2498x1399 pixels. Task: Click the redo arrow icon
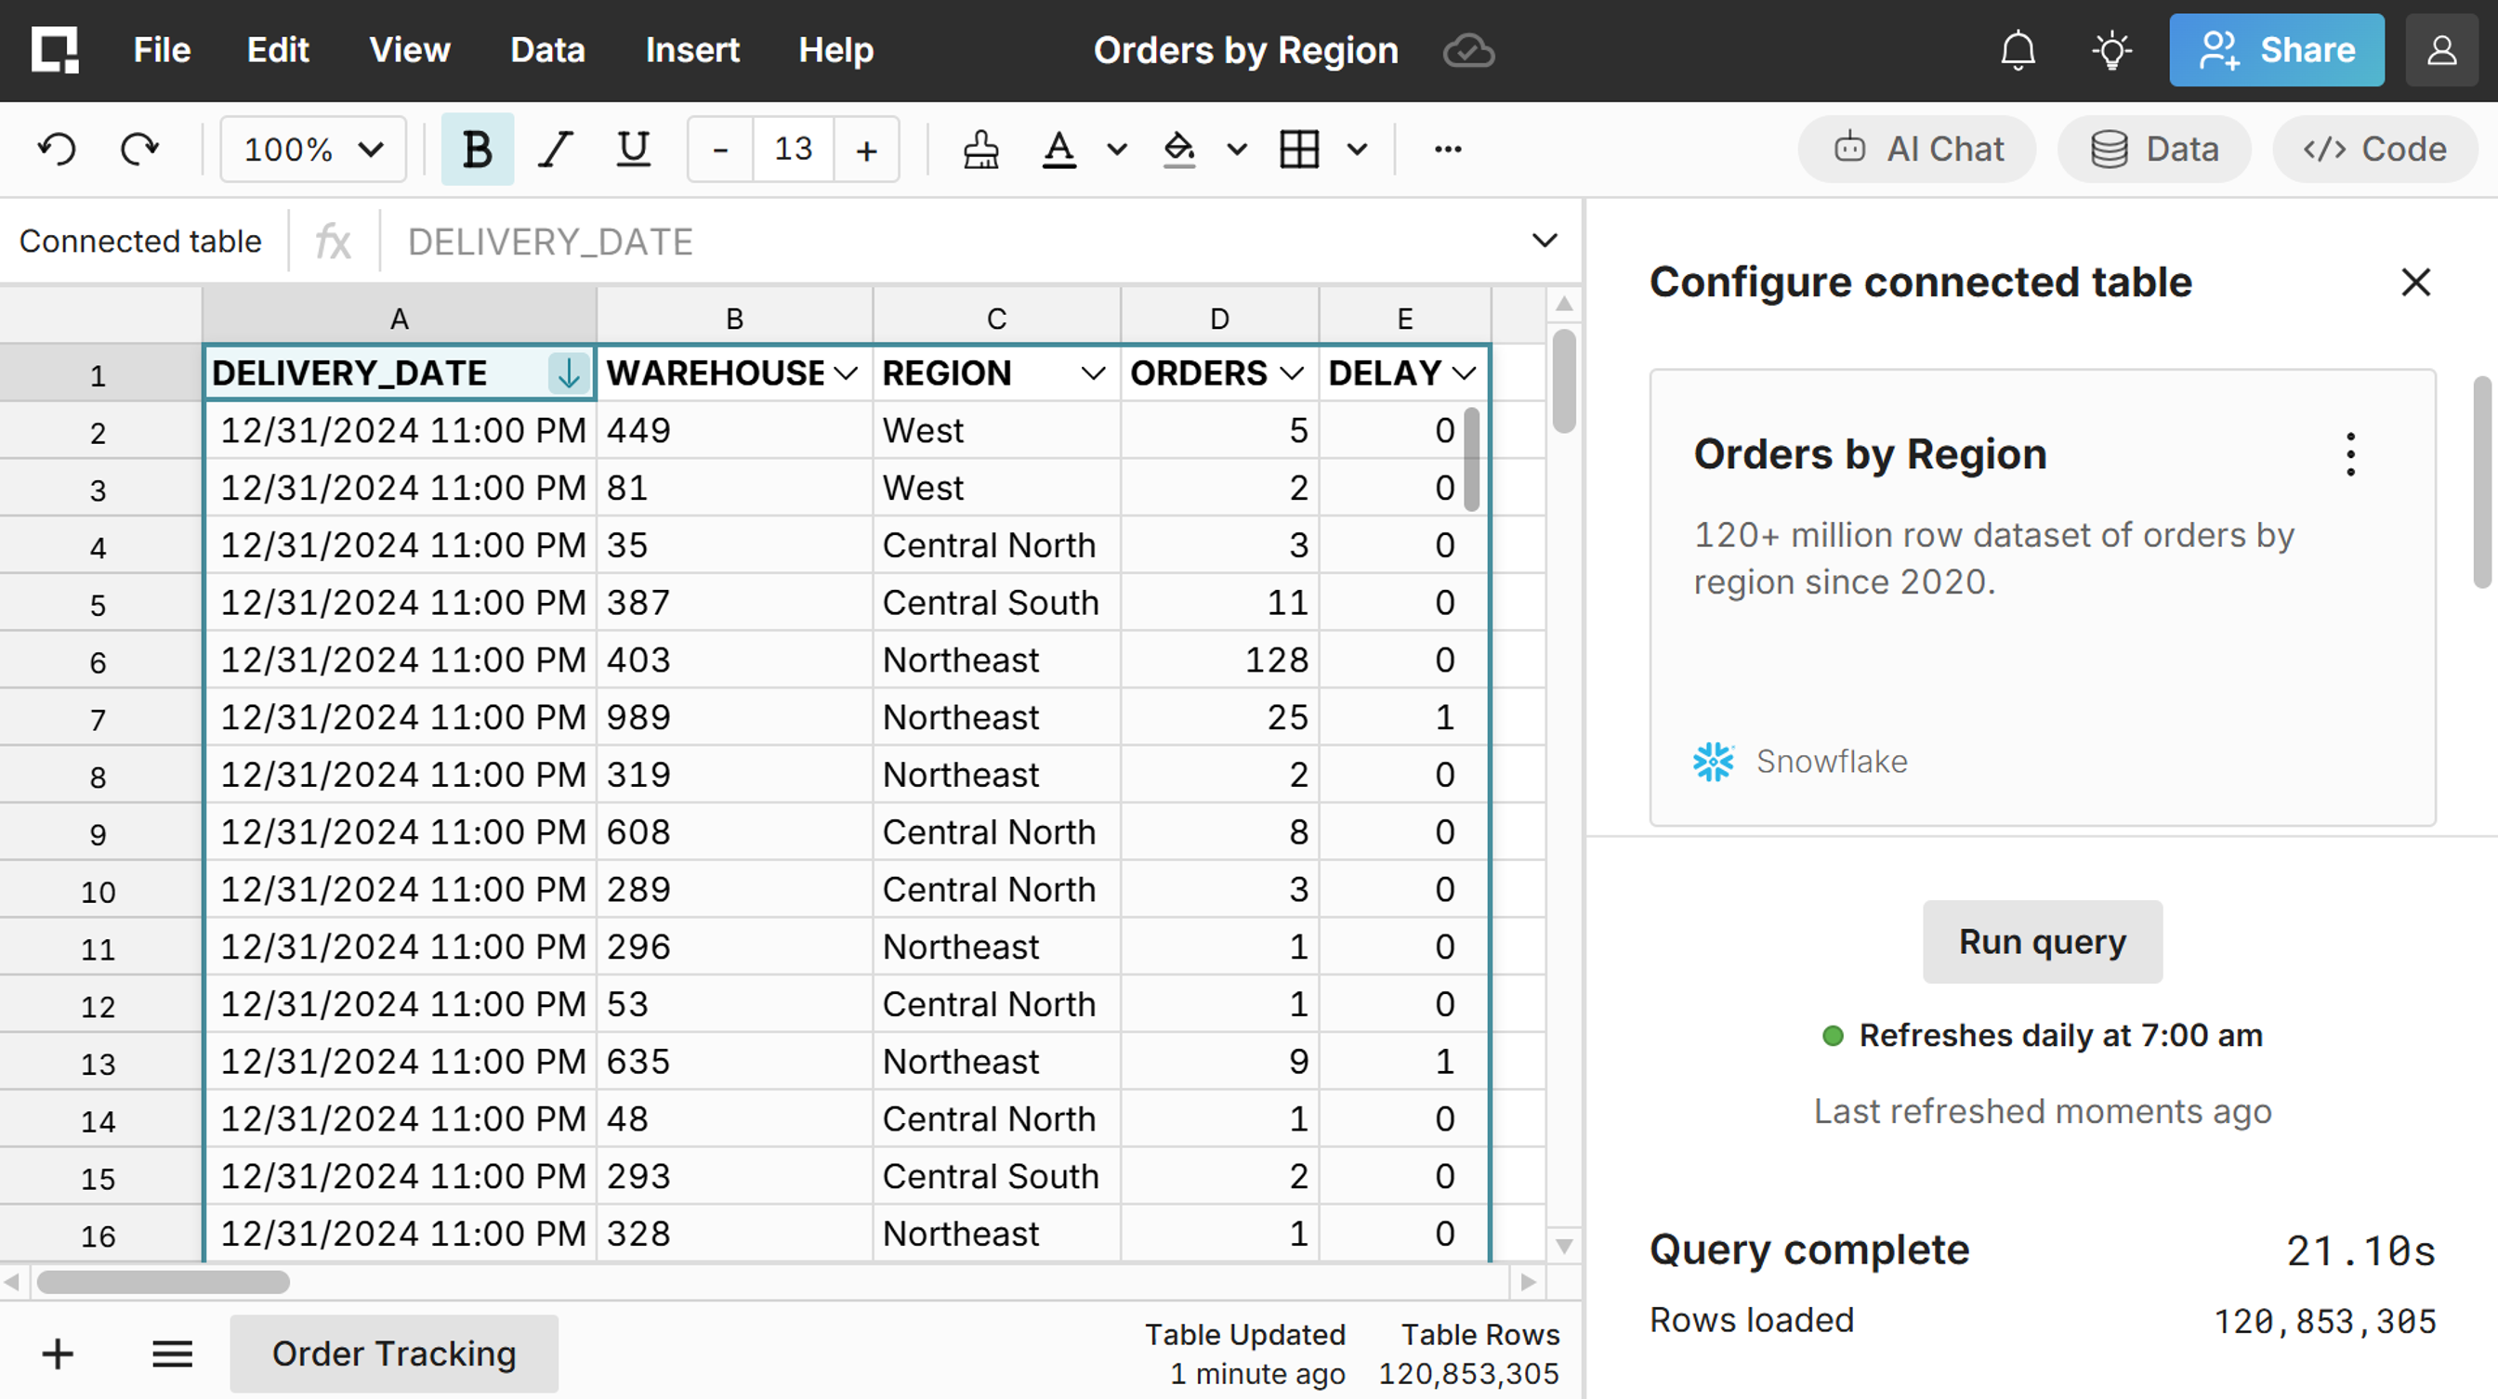click(138, 150)
